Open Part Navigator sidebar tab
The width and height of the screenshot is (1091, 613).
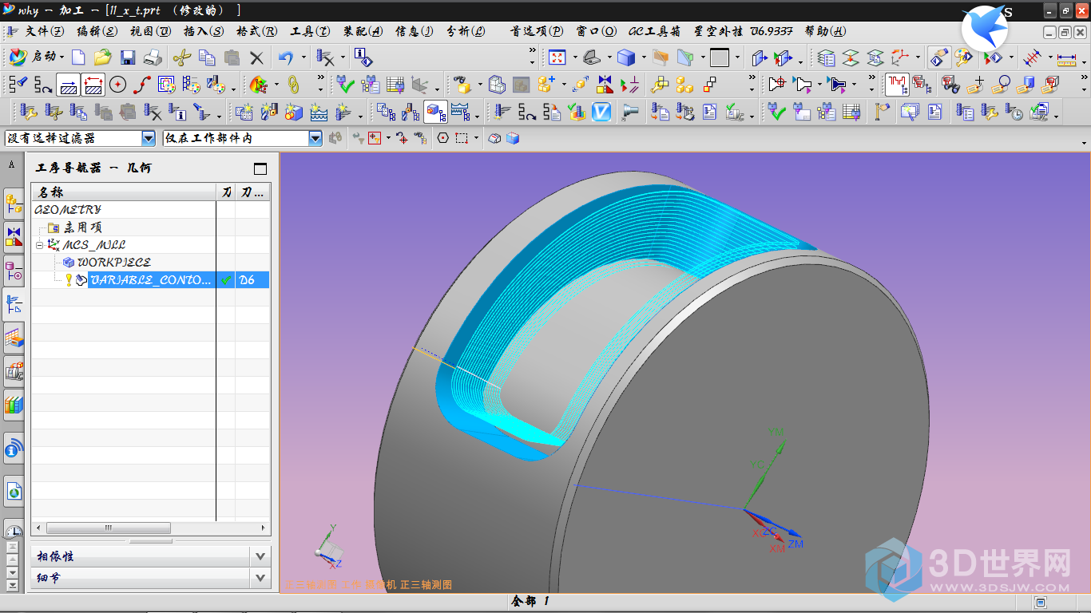tap(14, 270)
